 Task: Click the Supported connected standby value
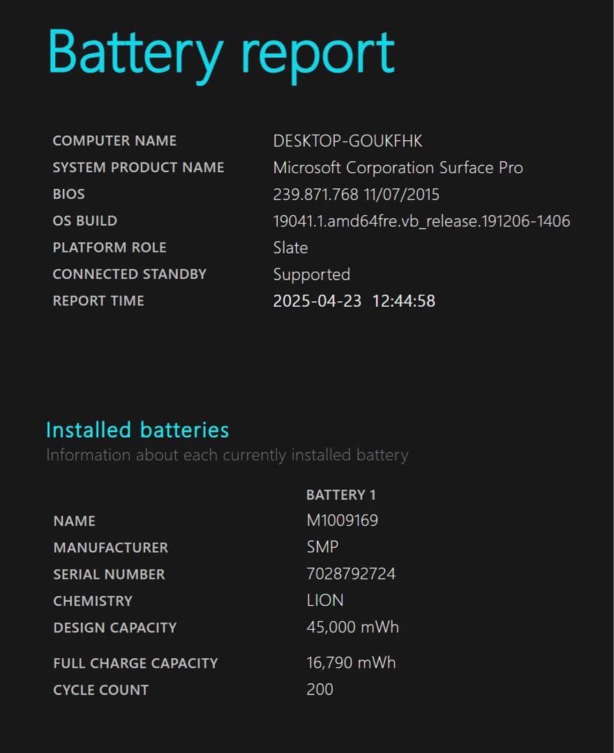311,274
